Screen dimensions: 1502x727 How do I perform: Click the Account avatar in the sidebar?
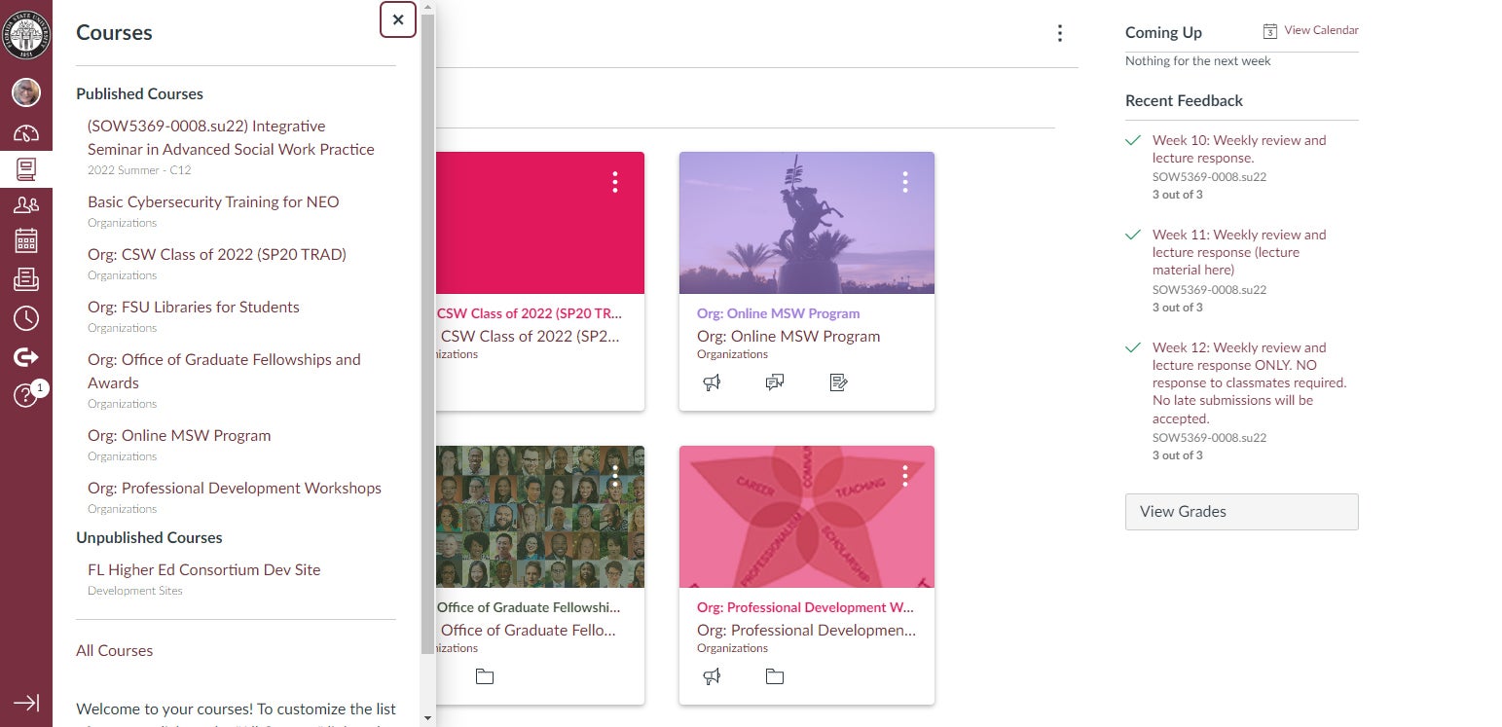pos(26,92)
